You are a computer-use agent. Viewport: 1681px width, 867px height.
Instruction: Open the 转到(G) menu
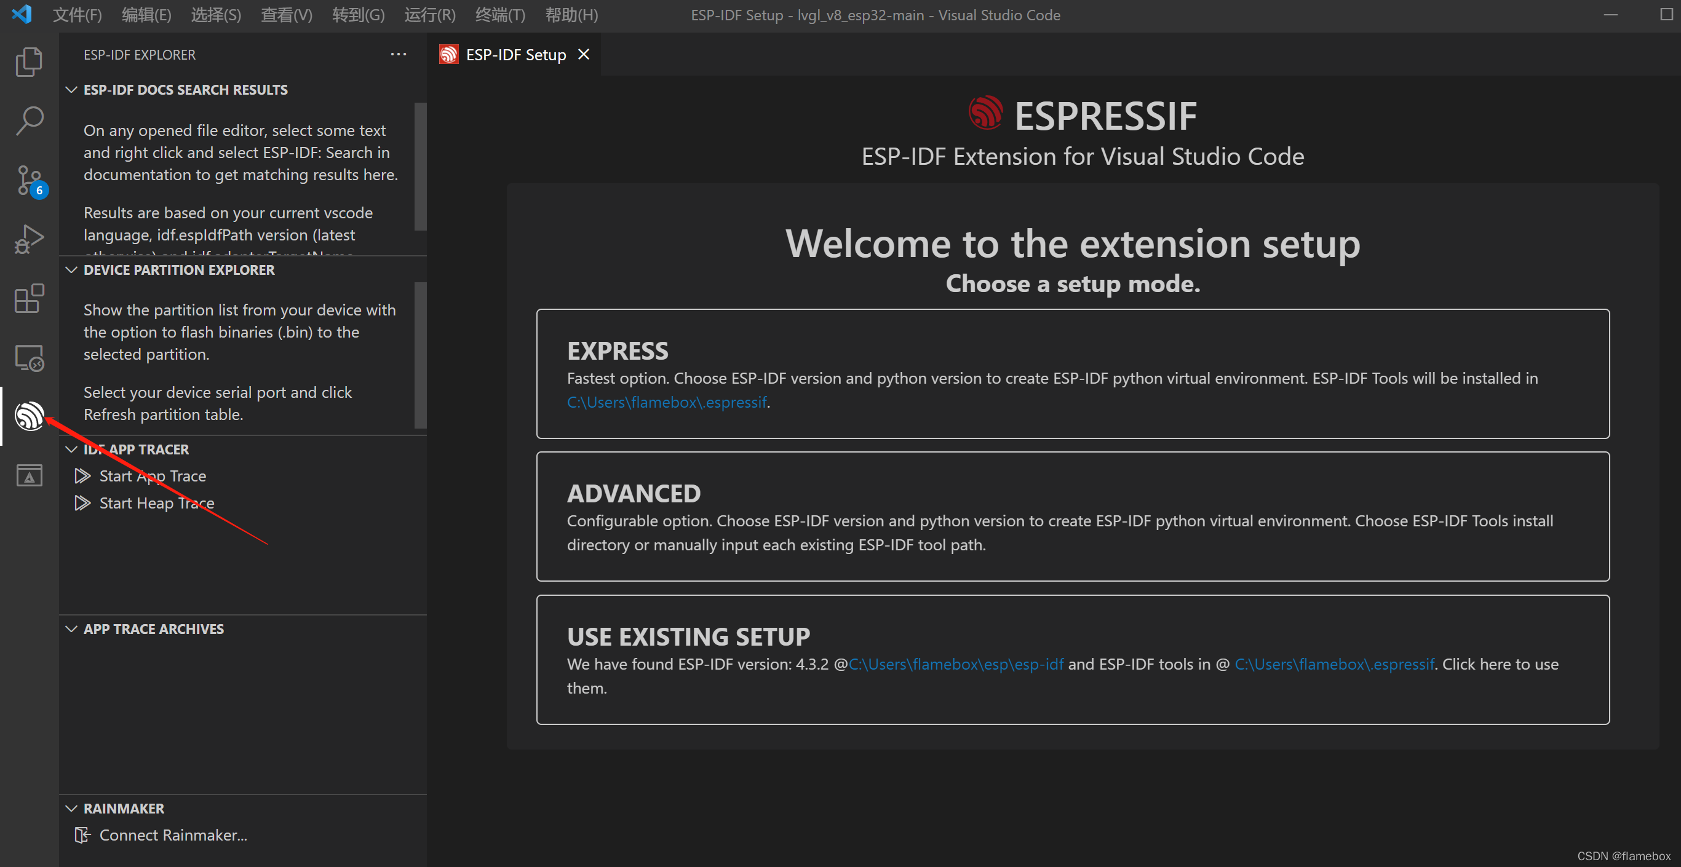pyautogui.click(x=358, y=14)
